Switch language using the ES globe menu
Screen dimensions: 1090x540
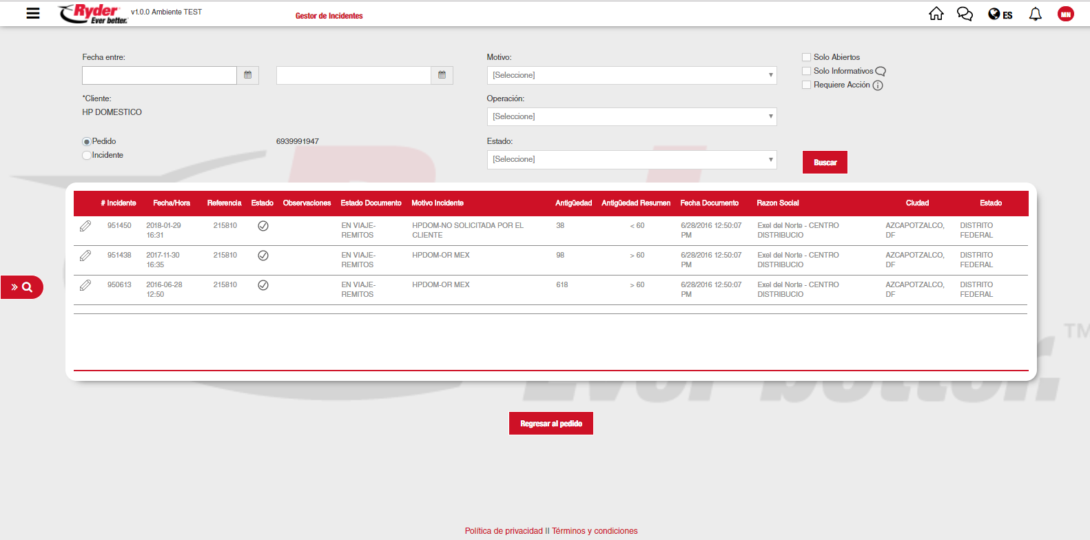[1000, 14]
